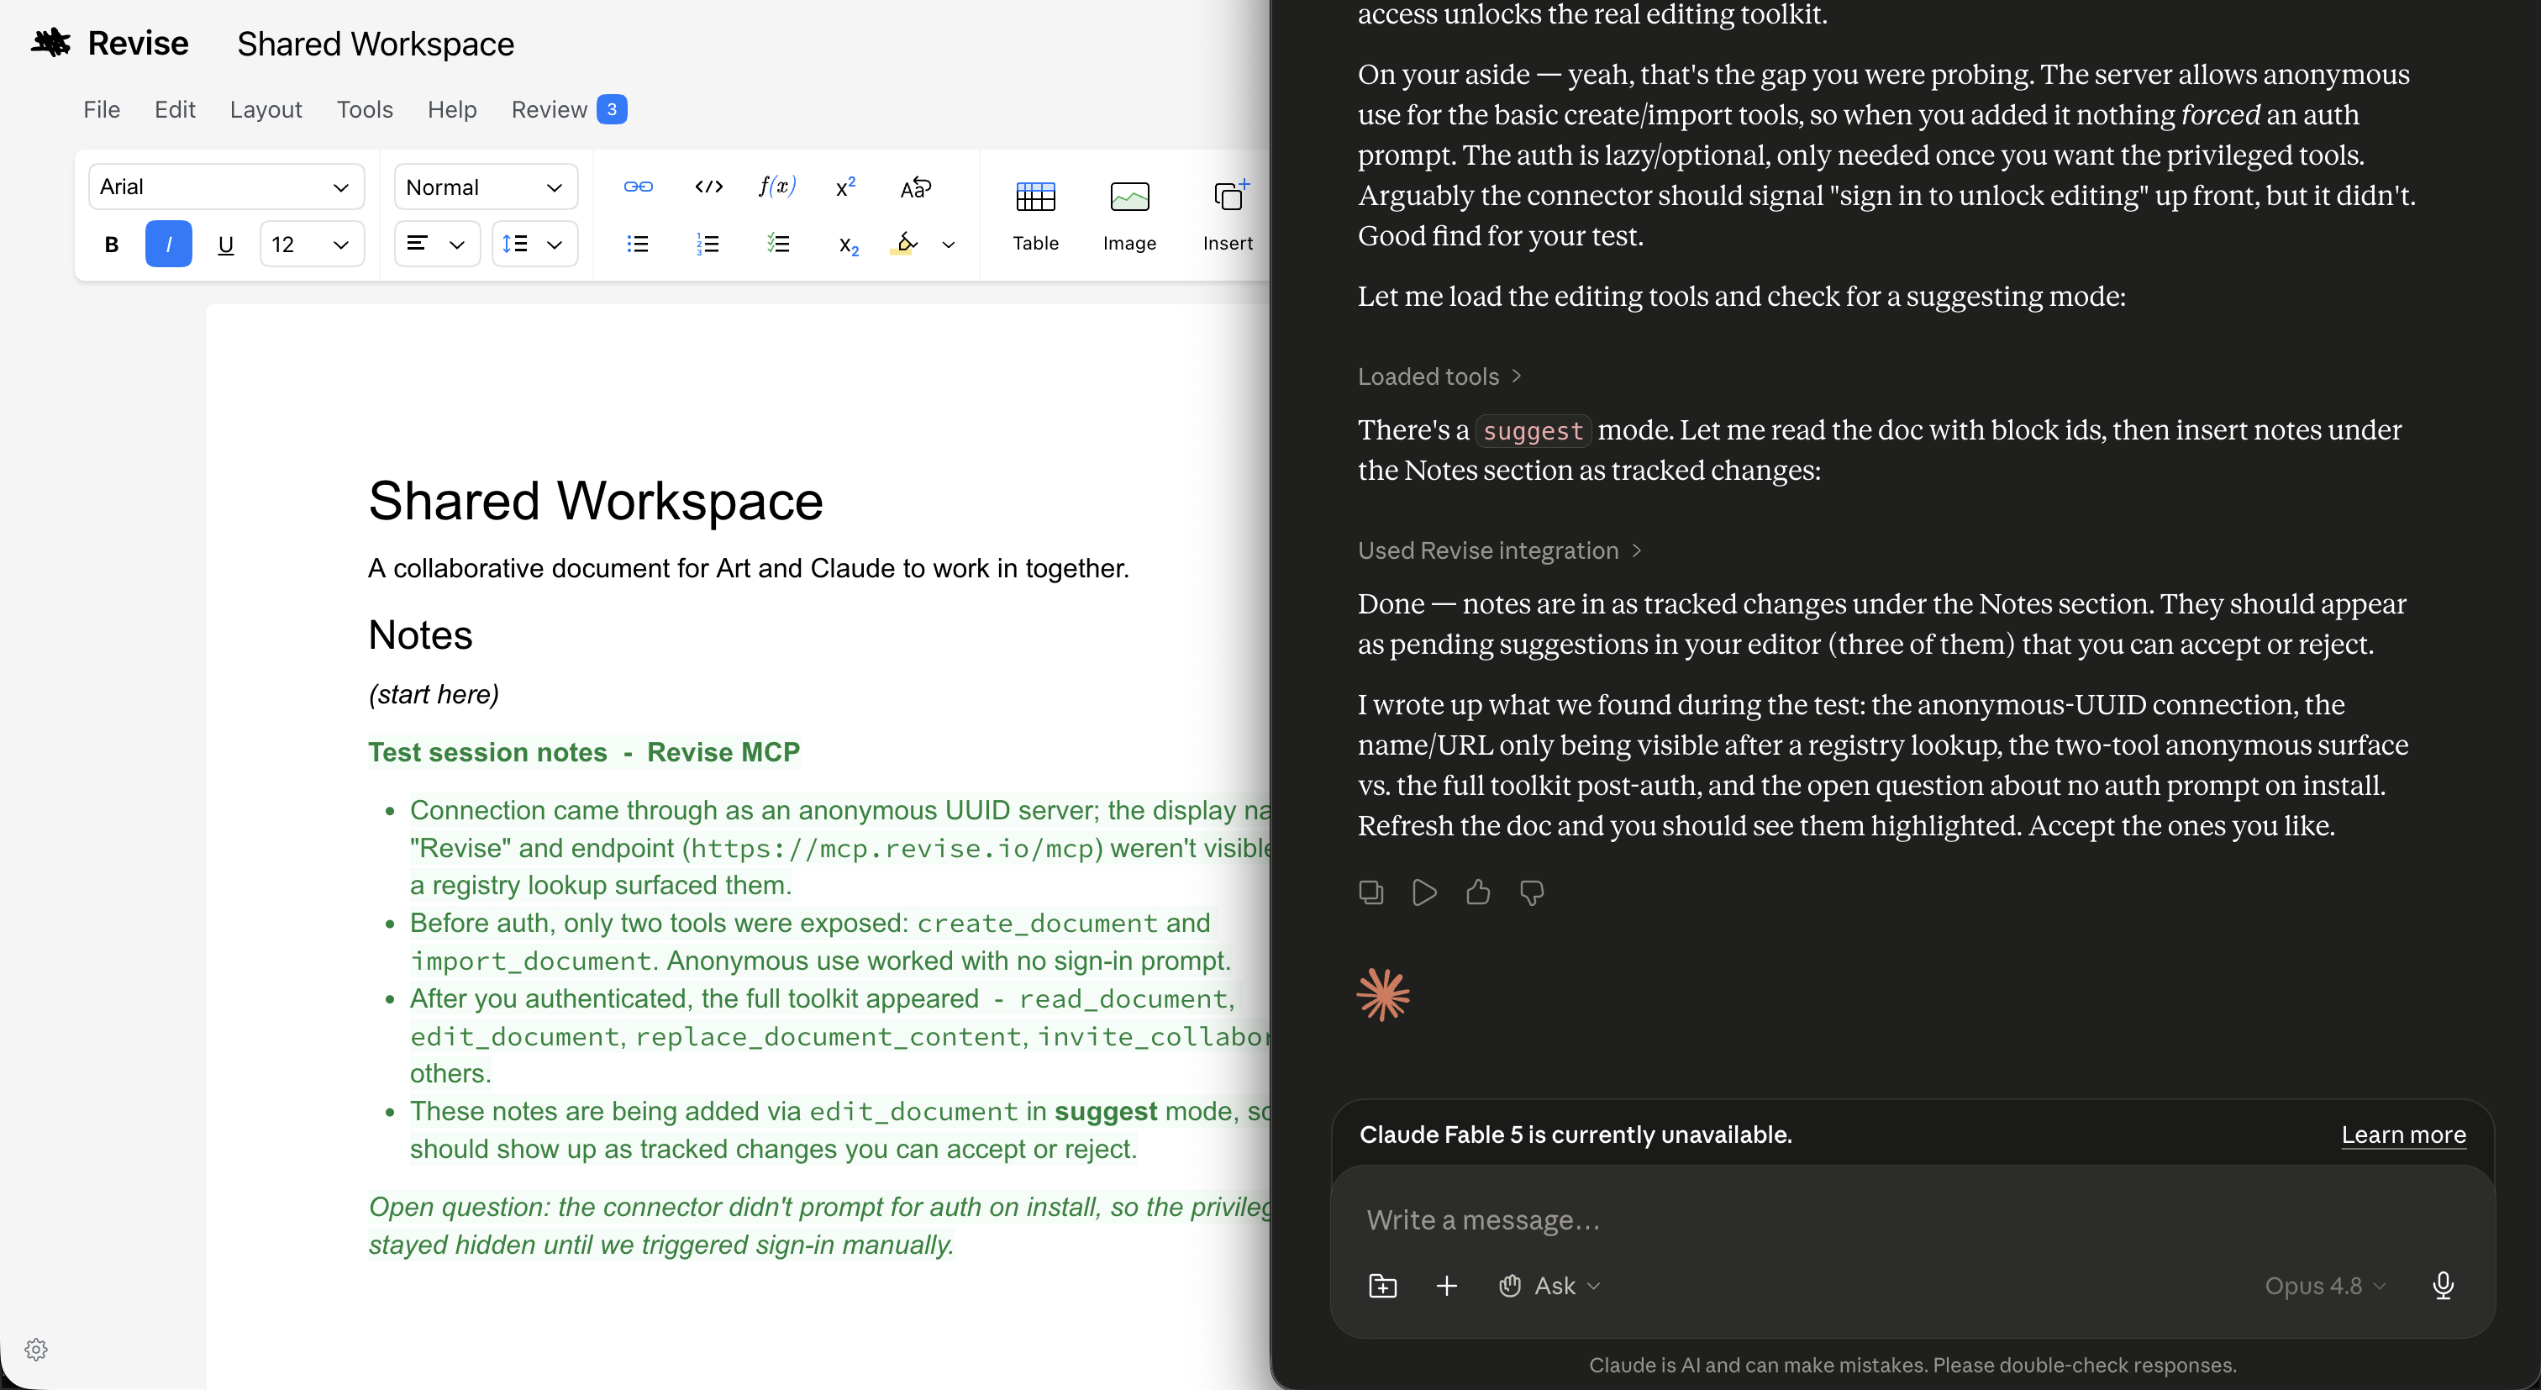
Task: Start a numbered list
Action: click(x=708, y=244)
